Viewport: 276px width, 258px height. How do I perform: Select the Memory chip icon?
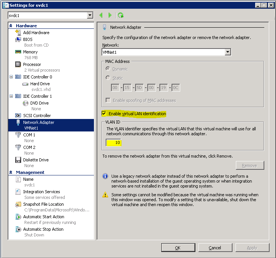click(18, 52)
